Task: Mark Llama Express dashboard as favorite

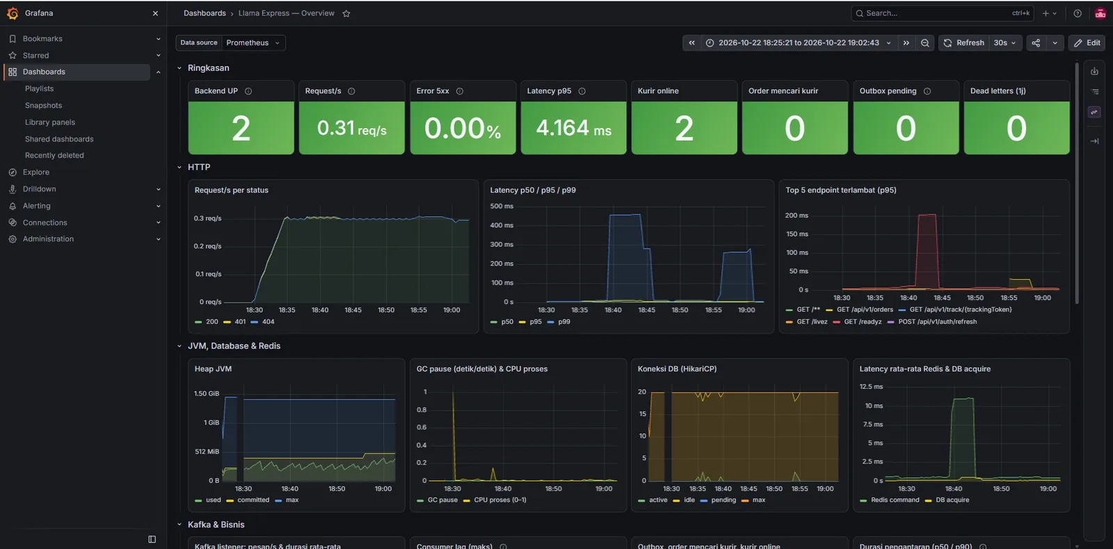Action: click(346, 13)
